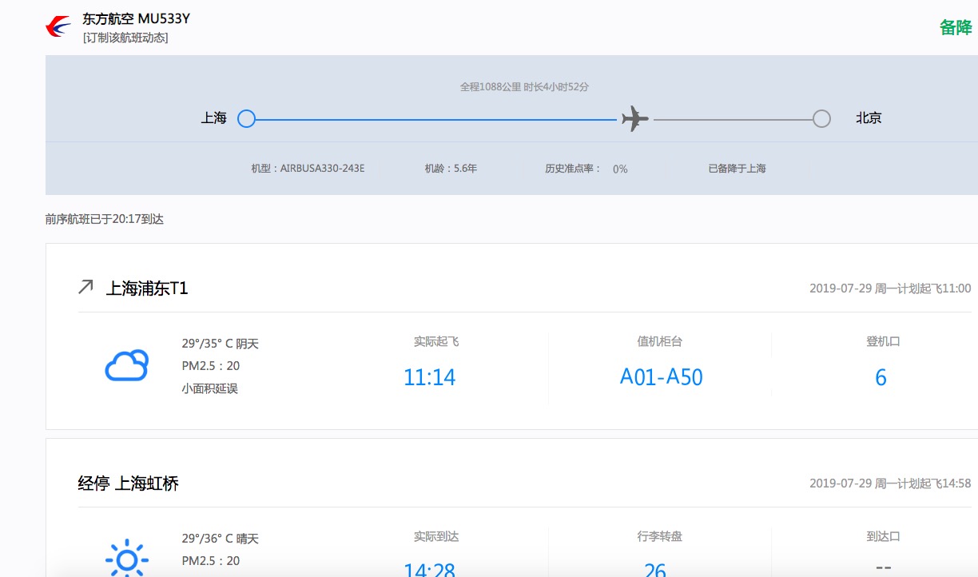Click the 实际起飞 label
This screenshot has height=577, width=978.
(436, 342)
